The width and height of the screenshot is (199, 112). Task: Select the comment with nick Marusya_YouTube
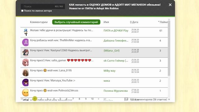[53, 81]
